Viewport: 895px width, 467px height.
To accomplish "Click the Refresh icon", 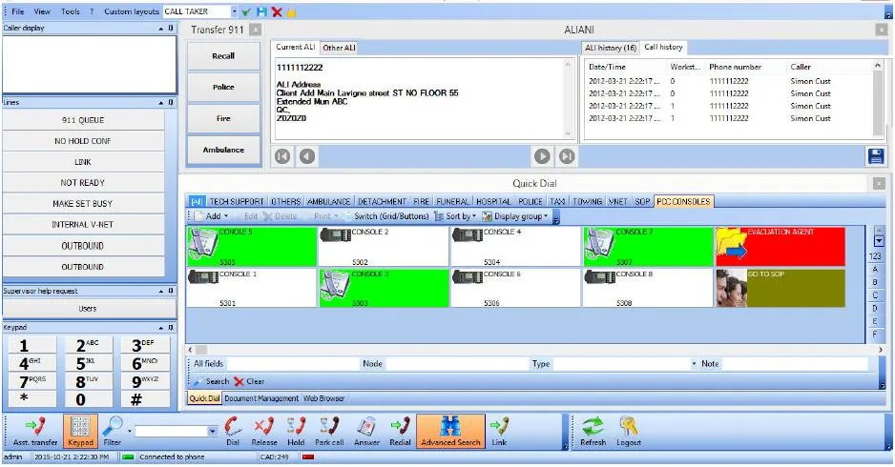I will click(593, 431).
